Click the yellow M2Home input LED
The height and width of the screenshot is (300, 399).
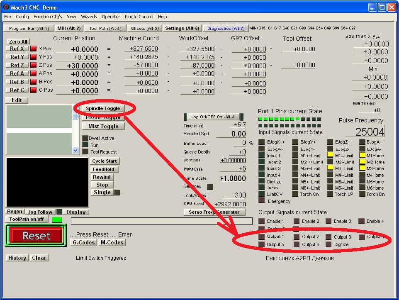pyautogui.click(x=363, y=162)
